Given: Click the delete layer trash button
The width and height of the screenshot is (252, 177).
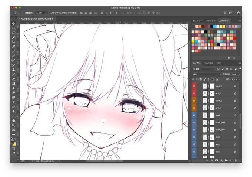Looking at the screenshot, I should point(236,160).
